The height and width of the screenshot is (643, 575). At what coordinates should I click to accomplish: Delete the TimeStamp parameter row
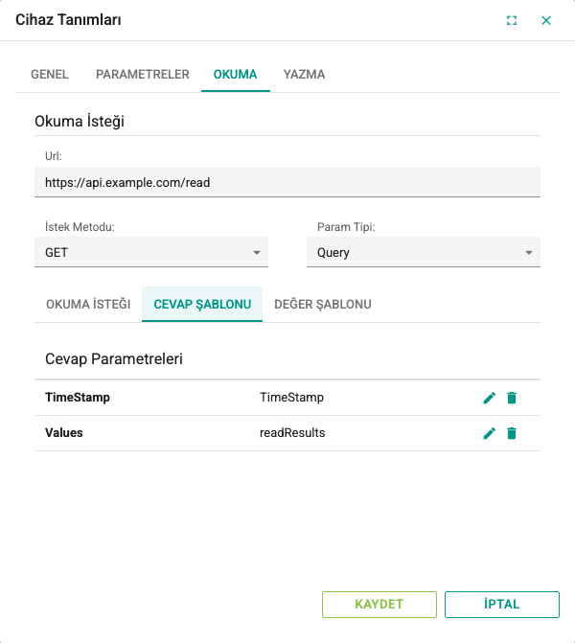coord(512,398)
